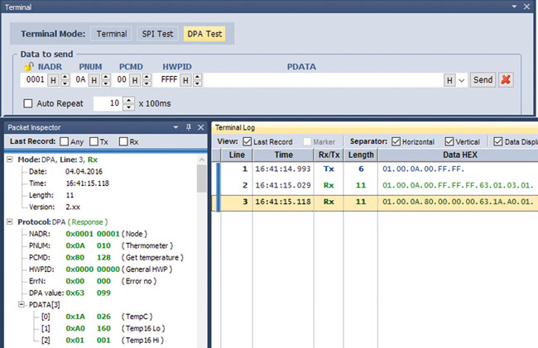
Task: Click the HWPID value field FFFF
Action: click(x=169, y=80)
